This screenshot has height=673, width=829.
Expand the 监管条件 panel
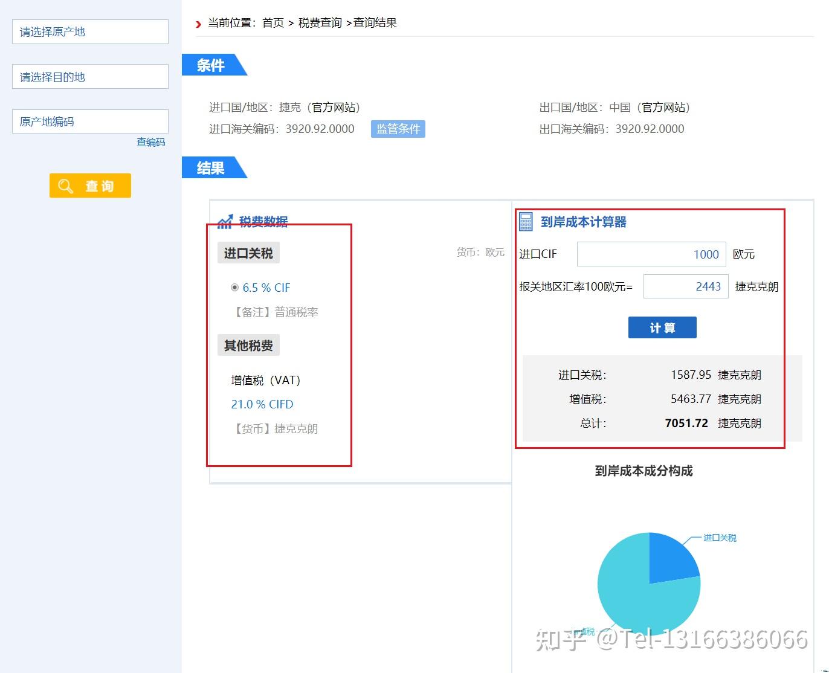(x=398, y=129)
